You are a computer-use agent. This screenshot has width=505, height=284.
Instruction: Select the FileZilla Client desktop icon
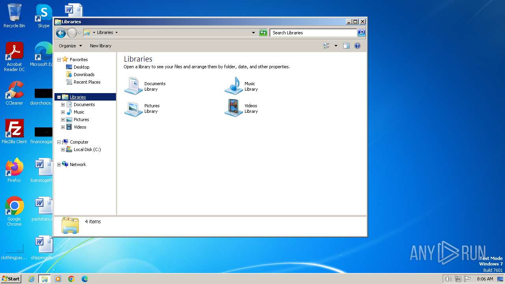(x=14, y=131)
